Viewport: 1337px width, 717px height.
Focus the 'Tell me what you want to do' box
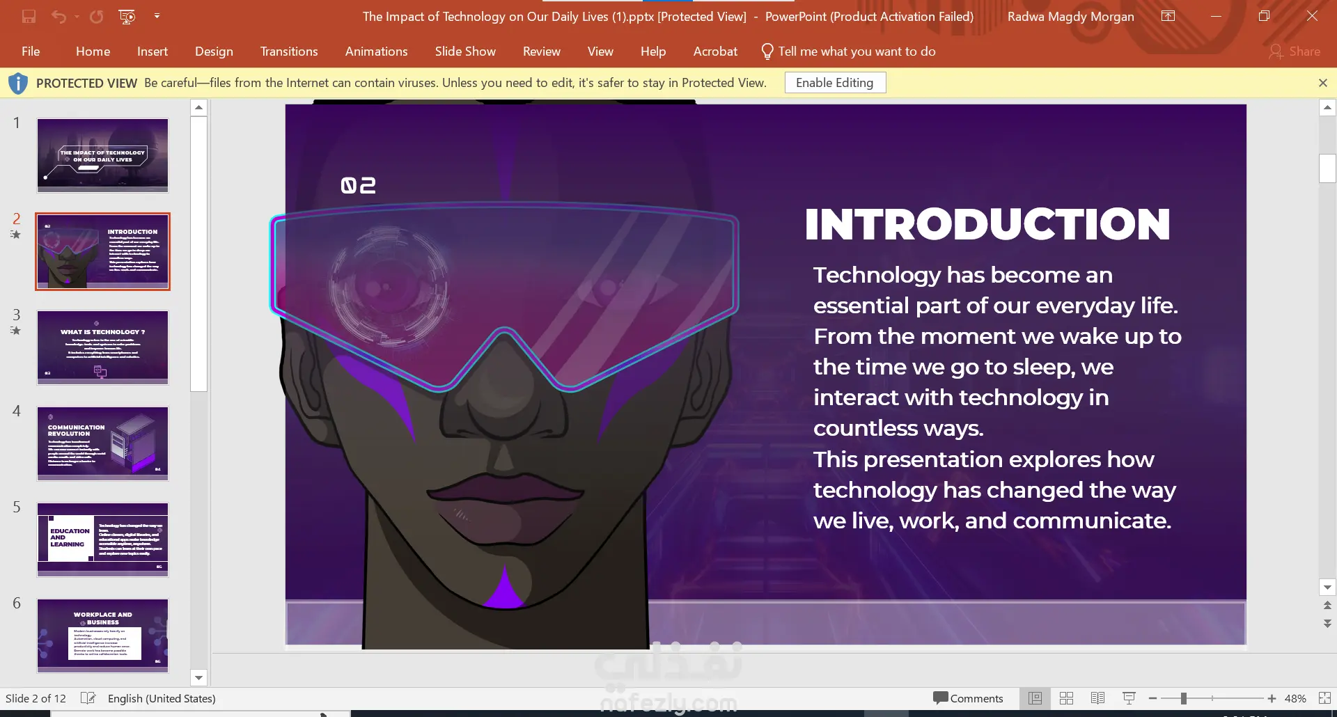[857, 52]
